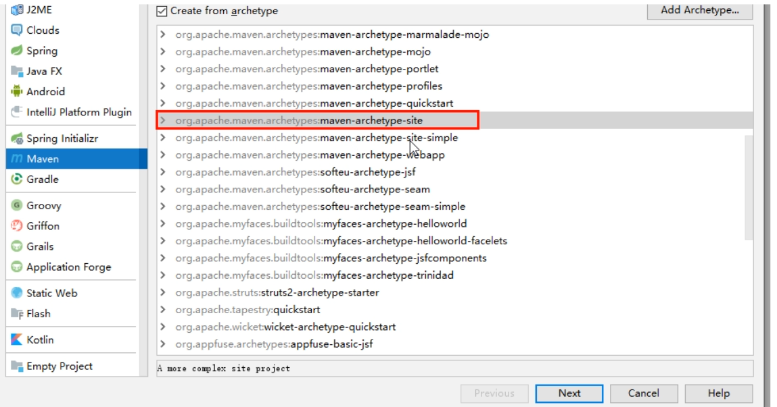The width and height of the screenshot is (777, 407).
Task: Select Clouds project type label
Action: [43, 30]
